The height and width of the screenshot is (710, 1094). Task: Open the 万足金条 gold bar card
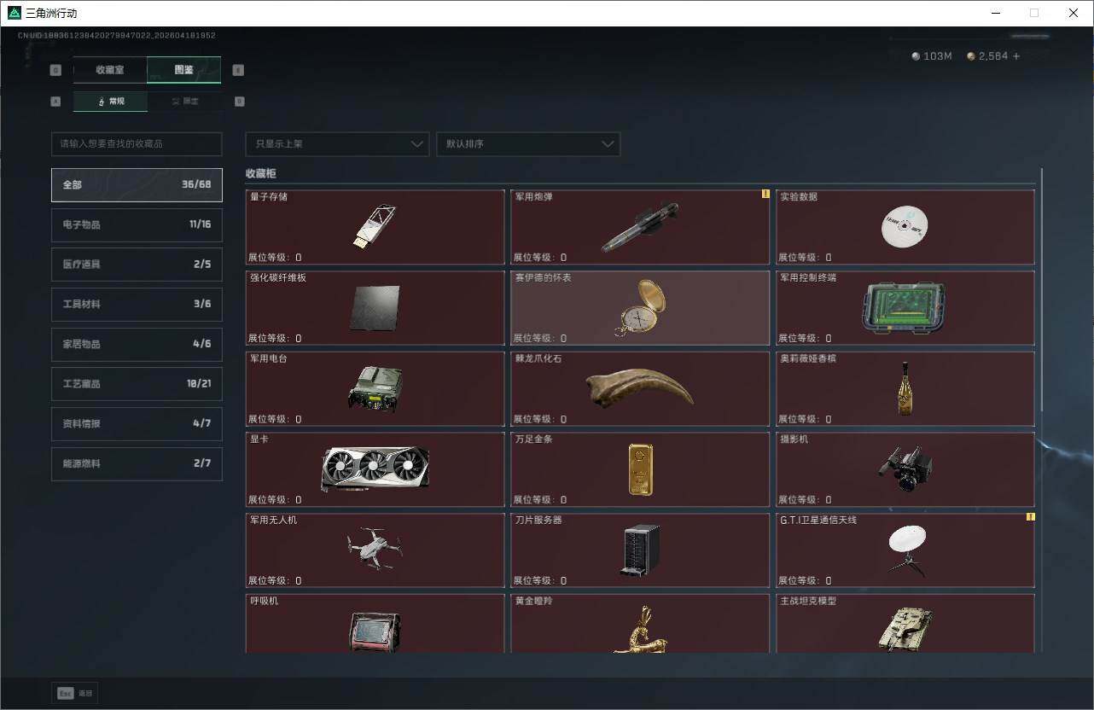pyautogui.click(x=640, y=469)
